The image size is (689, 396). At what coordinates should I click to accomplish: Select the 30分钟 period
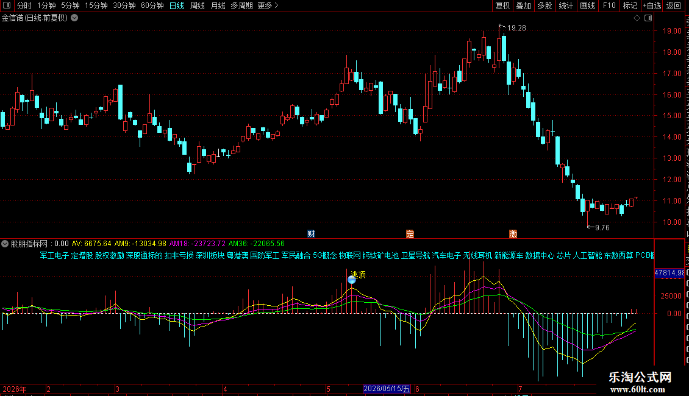[124, 5]
